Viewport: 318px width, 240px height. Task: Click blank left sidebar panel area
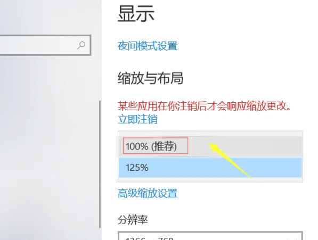48,142
